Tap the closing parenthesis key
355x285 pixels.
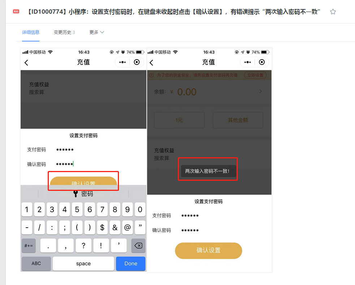pos(90,227)
